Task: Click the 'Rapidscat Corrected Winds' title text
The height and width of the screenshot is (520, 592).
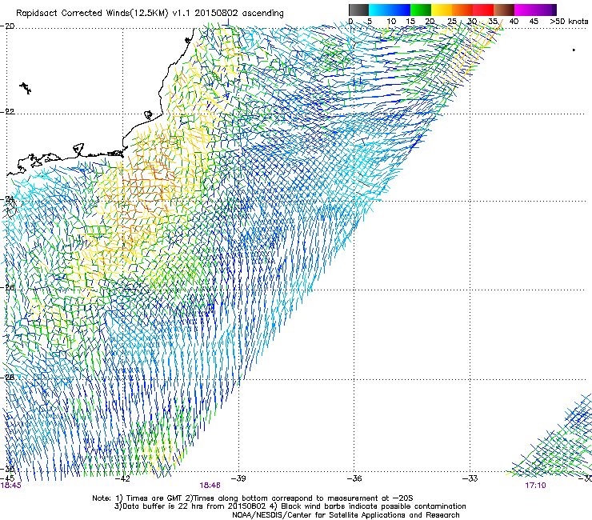Action: 74,13
